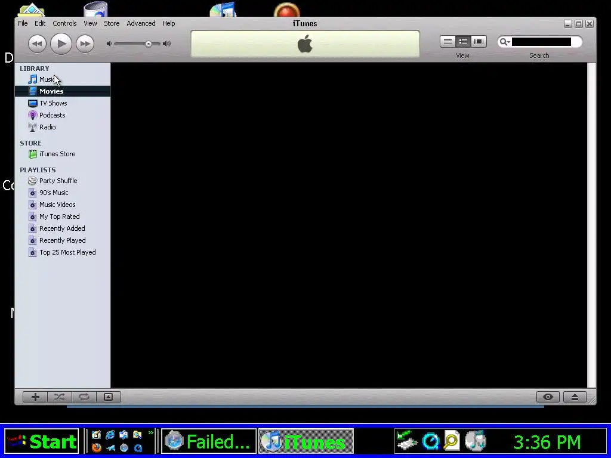Launch Firefox from Quick Launch
This screenshot has width=611, height=458.
96,447
